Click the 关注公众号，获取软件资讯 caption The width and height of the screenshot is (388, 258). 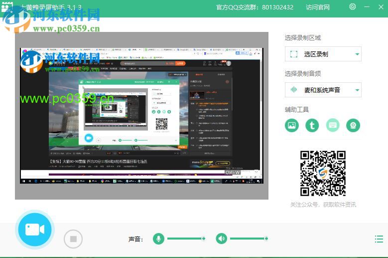[323, 205]
